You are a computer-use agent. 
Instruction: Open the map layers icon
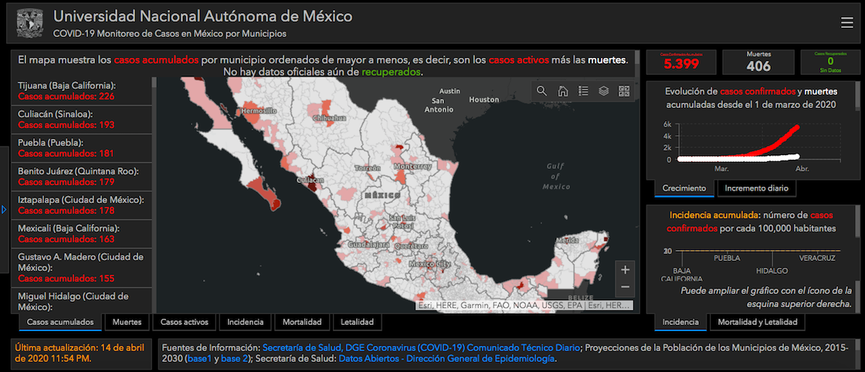coord(603,91)
